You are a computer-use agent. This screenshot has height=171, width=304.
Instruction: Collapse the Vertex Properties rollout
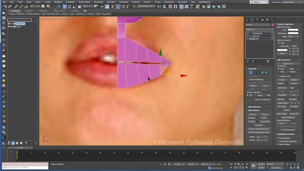click(285, 24)
